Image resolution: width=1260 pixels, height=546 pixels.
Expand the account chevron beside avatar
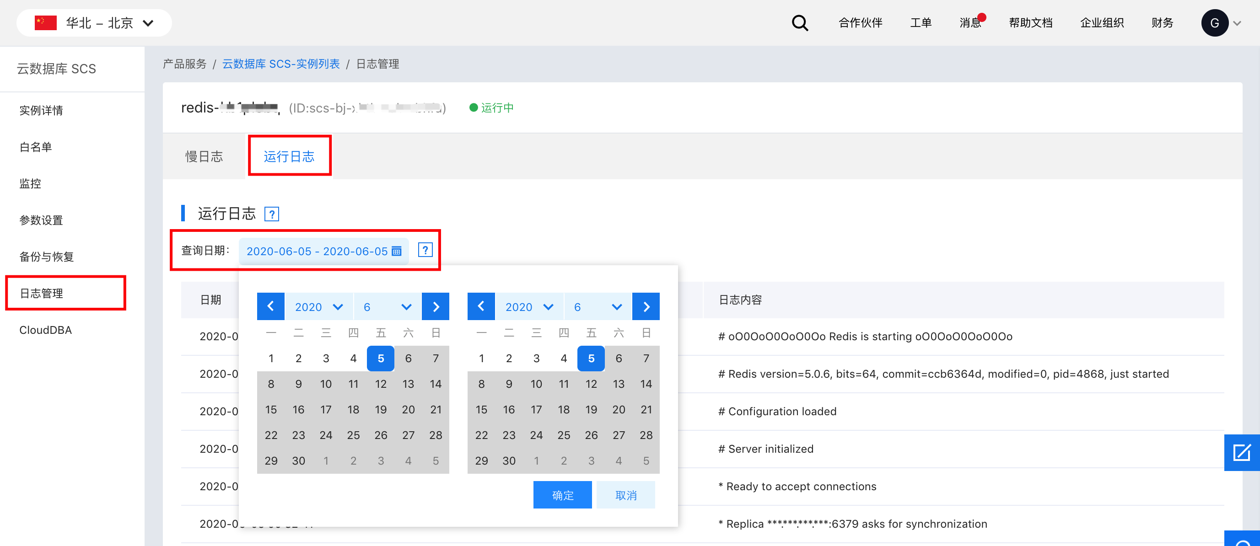pyautogui.click(x=1237, y=23)
